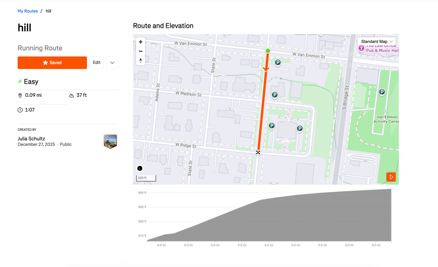Click parking icon near W Van Emmon St

tap(277, 63)
